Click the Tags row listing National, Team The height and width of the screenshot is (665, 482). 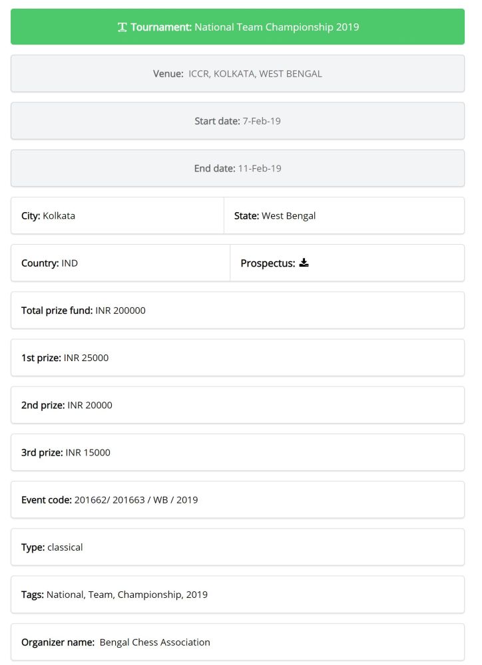coord(237,595)
